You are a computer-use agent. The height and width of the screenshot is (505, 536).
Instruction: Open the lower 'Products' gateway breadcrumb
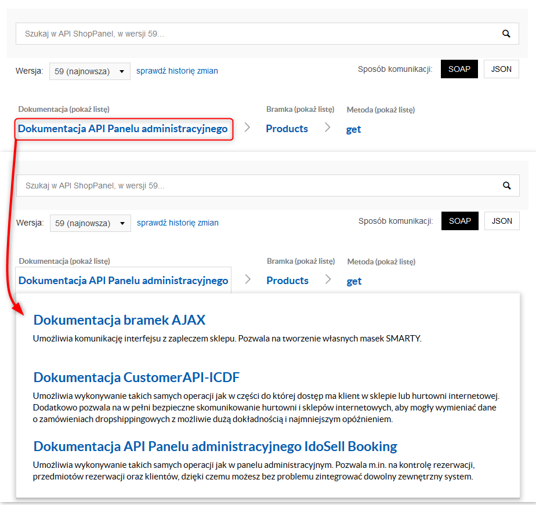pos(288,281)
